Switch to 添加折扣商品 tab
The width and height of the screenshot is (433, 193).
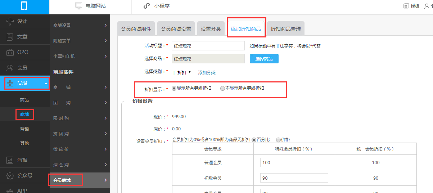(x=246, y=28)
